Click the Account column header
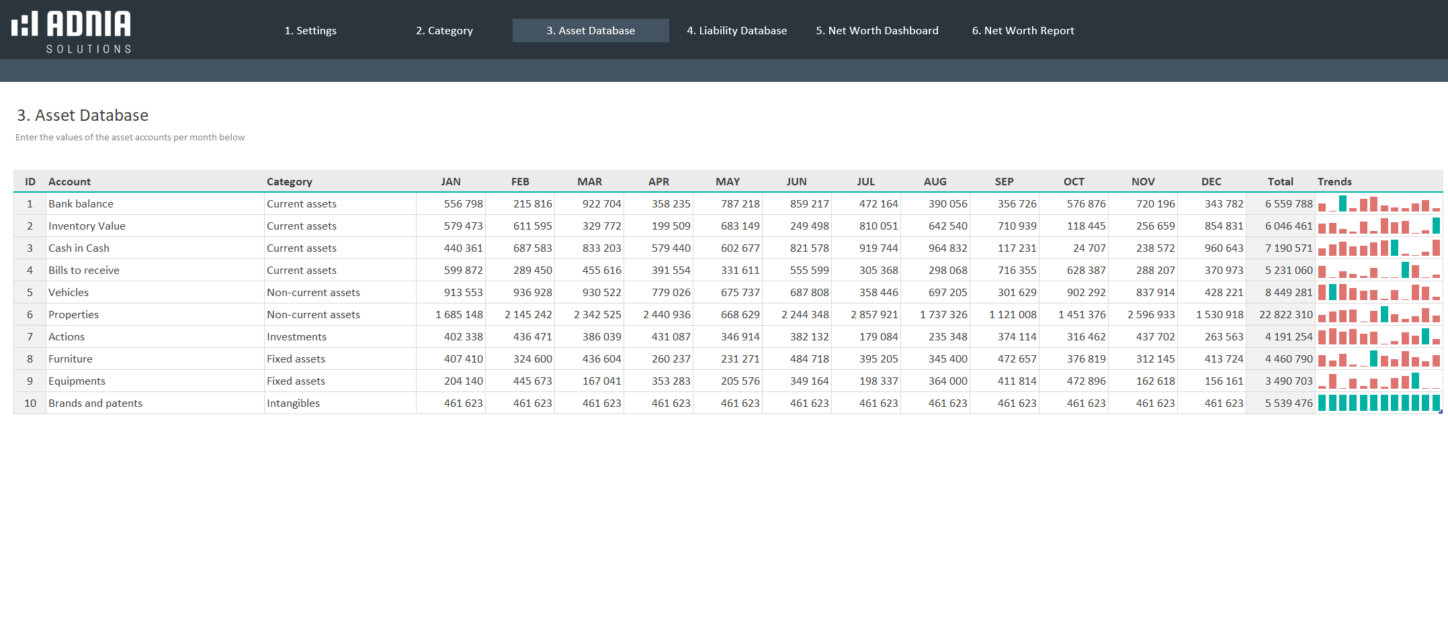 [x=69, y=182]
